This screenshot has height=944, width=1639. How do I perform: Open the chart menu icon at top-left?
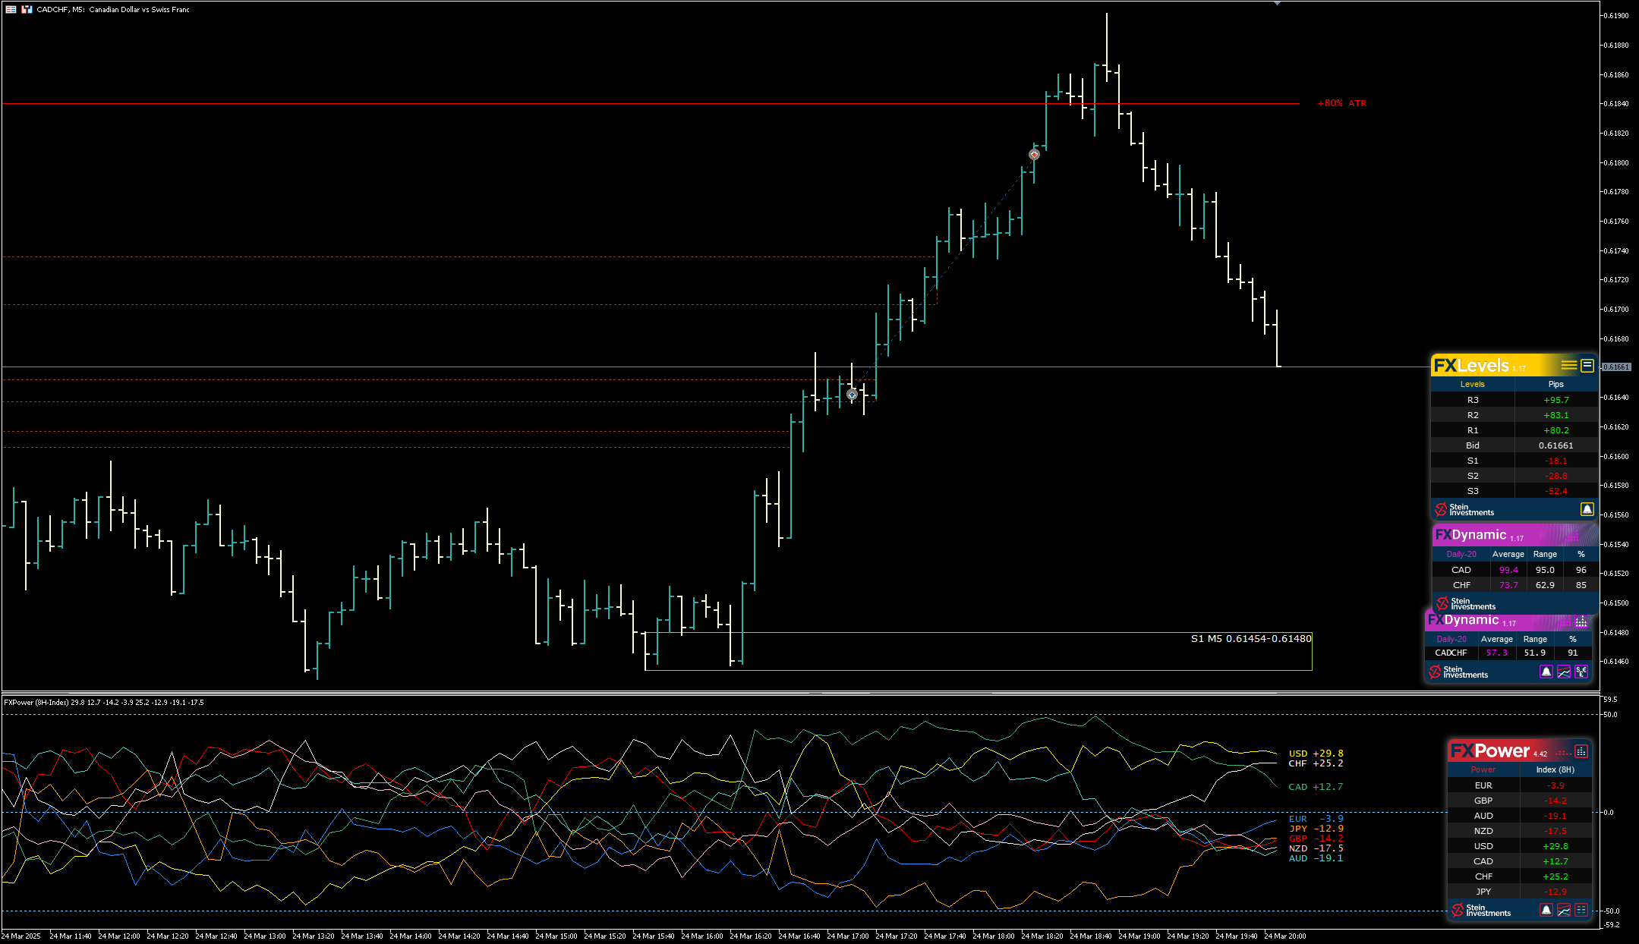tap(11, 9)
